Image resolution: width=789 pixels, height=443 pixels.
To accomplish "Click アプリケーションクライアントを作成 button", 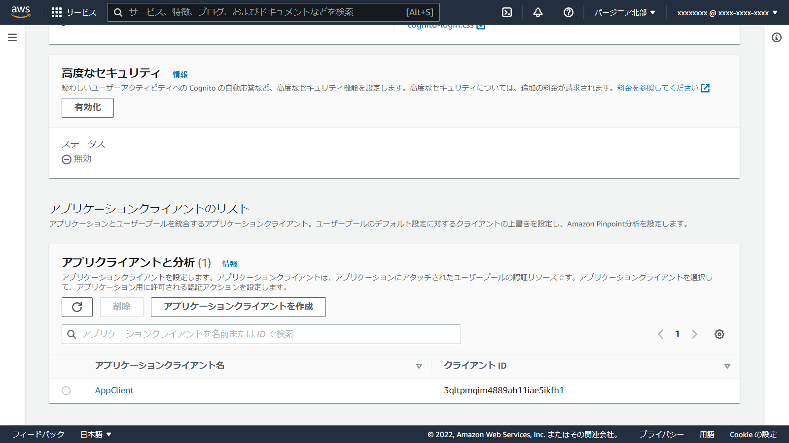I will (238, 307).
